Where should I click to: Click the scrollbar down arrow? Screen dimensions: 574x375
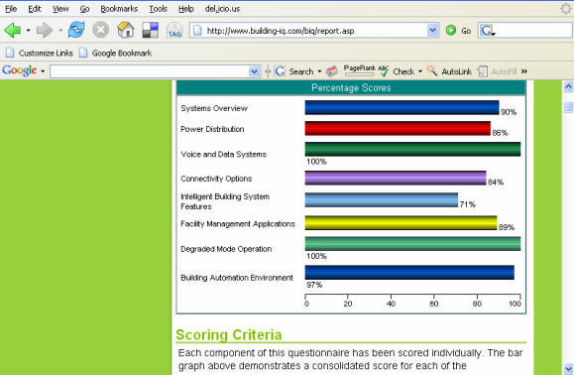pos(568,368)
